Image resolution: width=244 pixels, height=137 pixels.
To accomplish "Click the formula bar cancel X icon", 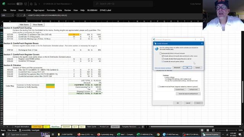I will pos(18,15).
